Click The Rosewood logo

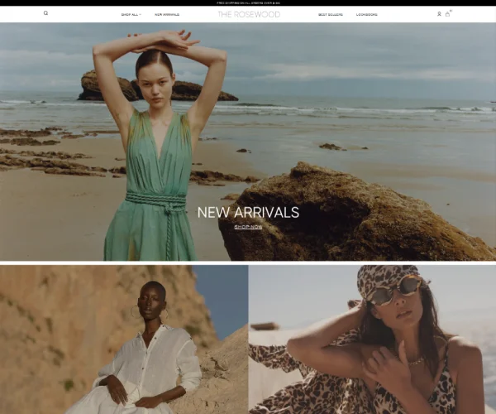[x=248, y=14]
